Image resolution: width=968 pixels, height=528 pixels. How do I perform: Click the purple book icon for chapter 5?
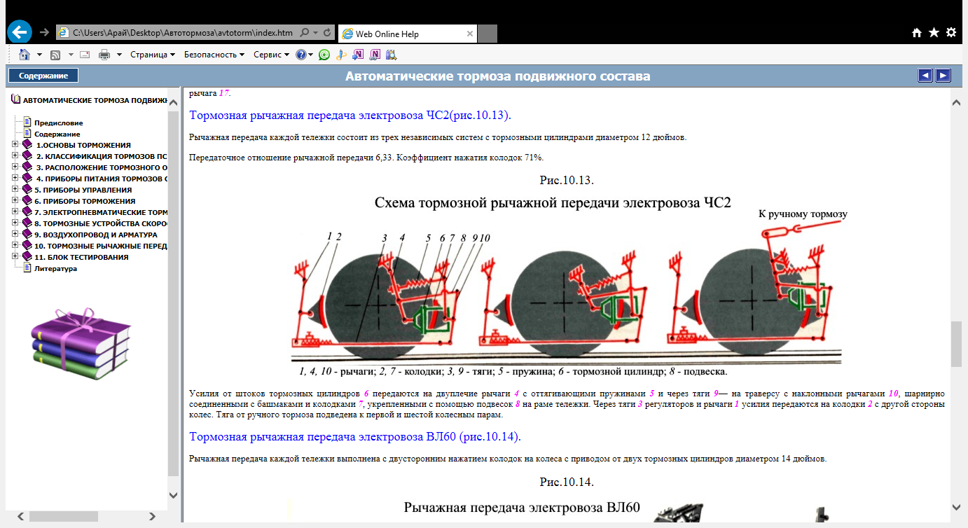[27, 190]
